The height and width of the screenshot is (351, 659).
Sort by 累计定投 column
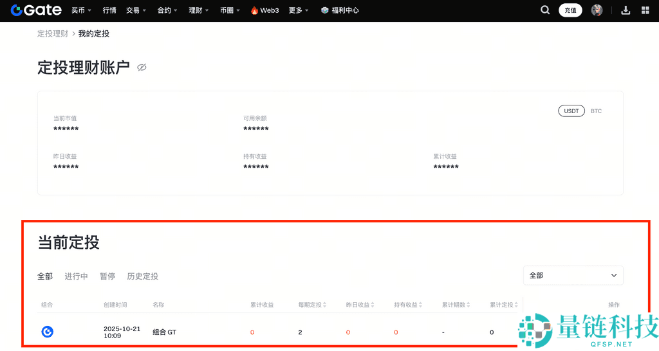(x=503, y=305)
